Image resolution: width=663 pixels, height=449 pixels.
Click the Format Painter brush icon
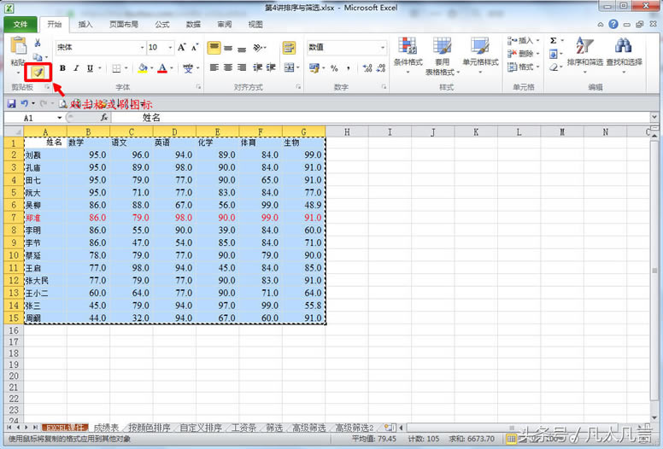coord(38,72)
